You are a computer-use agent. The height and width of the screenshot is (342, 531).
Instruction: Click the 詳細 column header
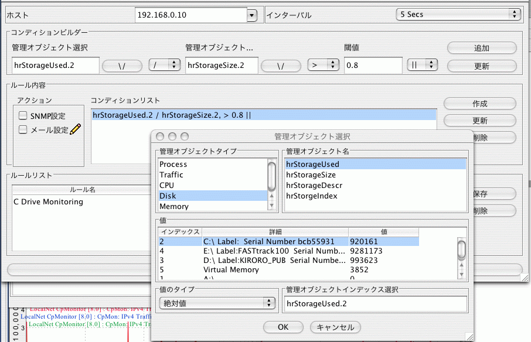click(275, 232)
